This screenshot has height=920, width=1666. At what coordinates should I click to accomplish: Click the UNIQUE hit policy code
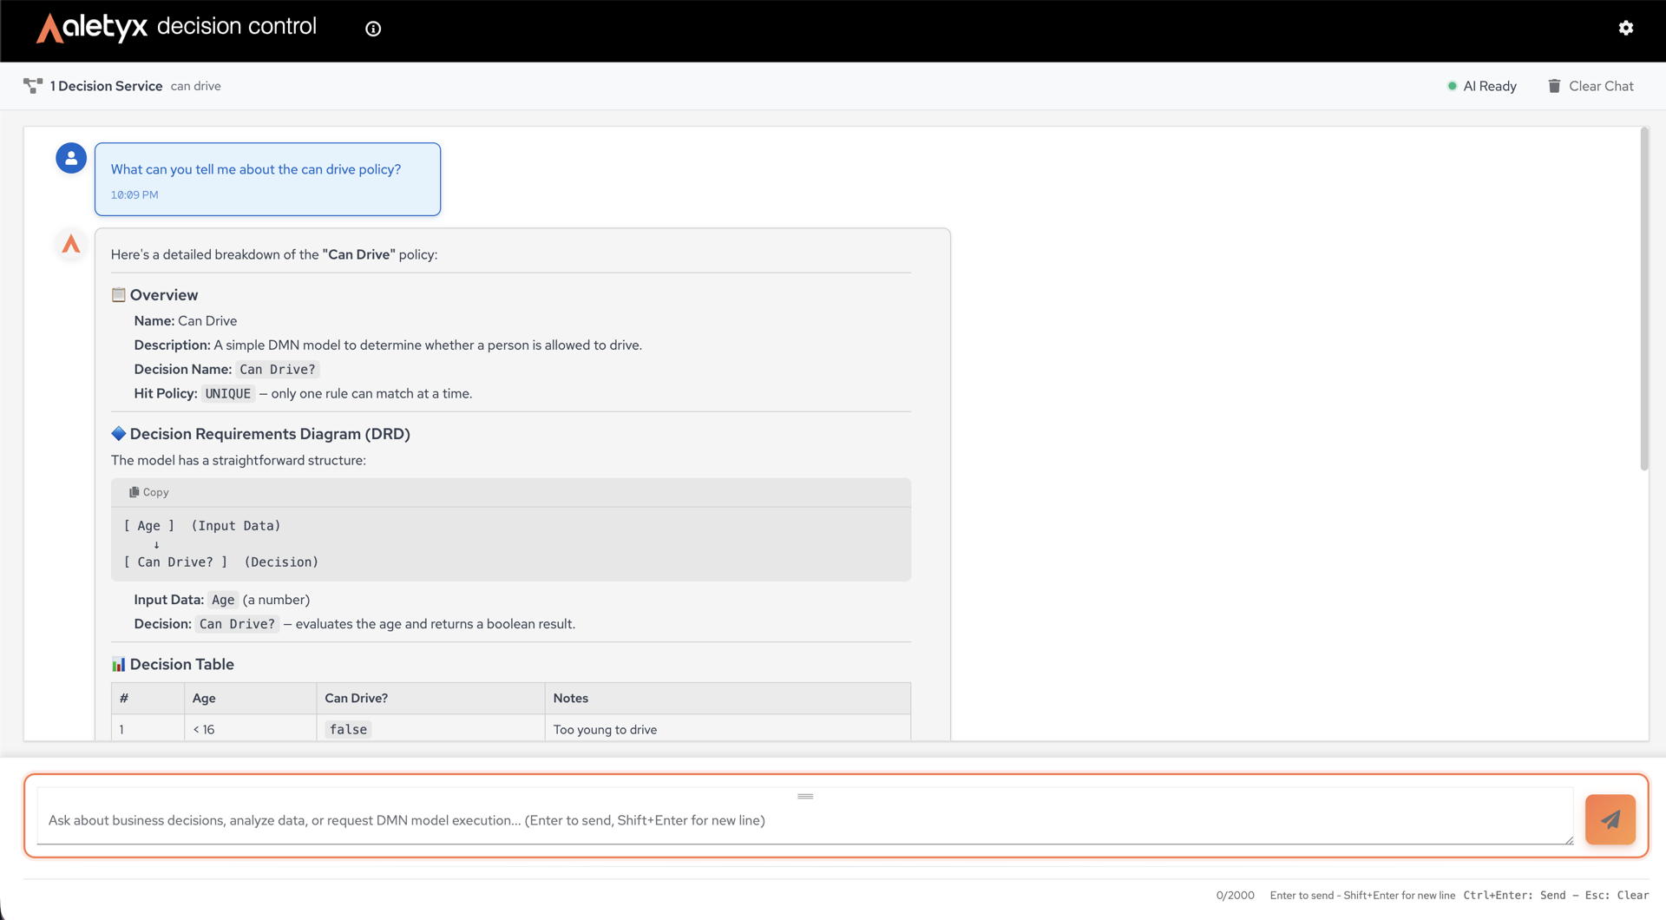228,393
